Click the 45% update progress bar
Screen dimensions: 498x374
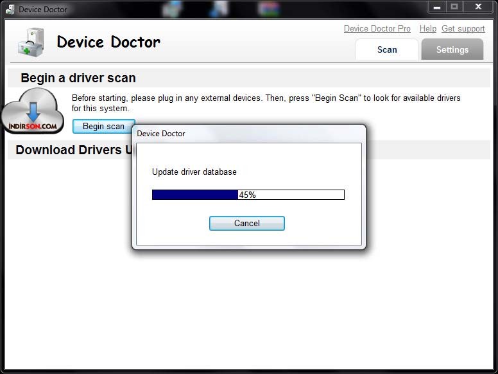[x=248, y=195]
